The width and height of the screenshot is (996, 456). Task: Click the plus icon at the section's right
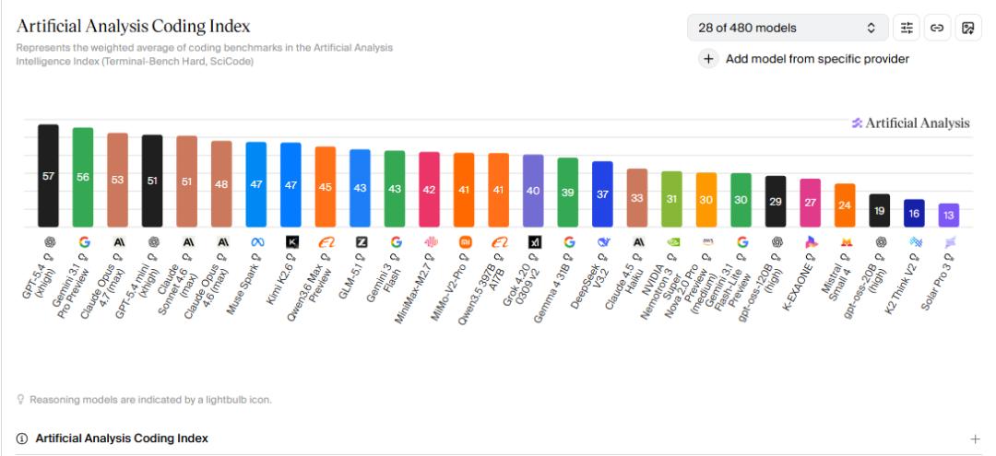click(975, 439)
